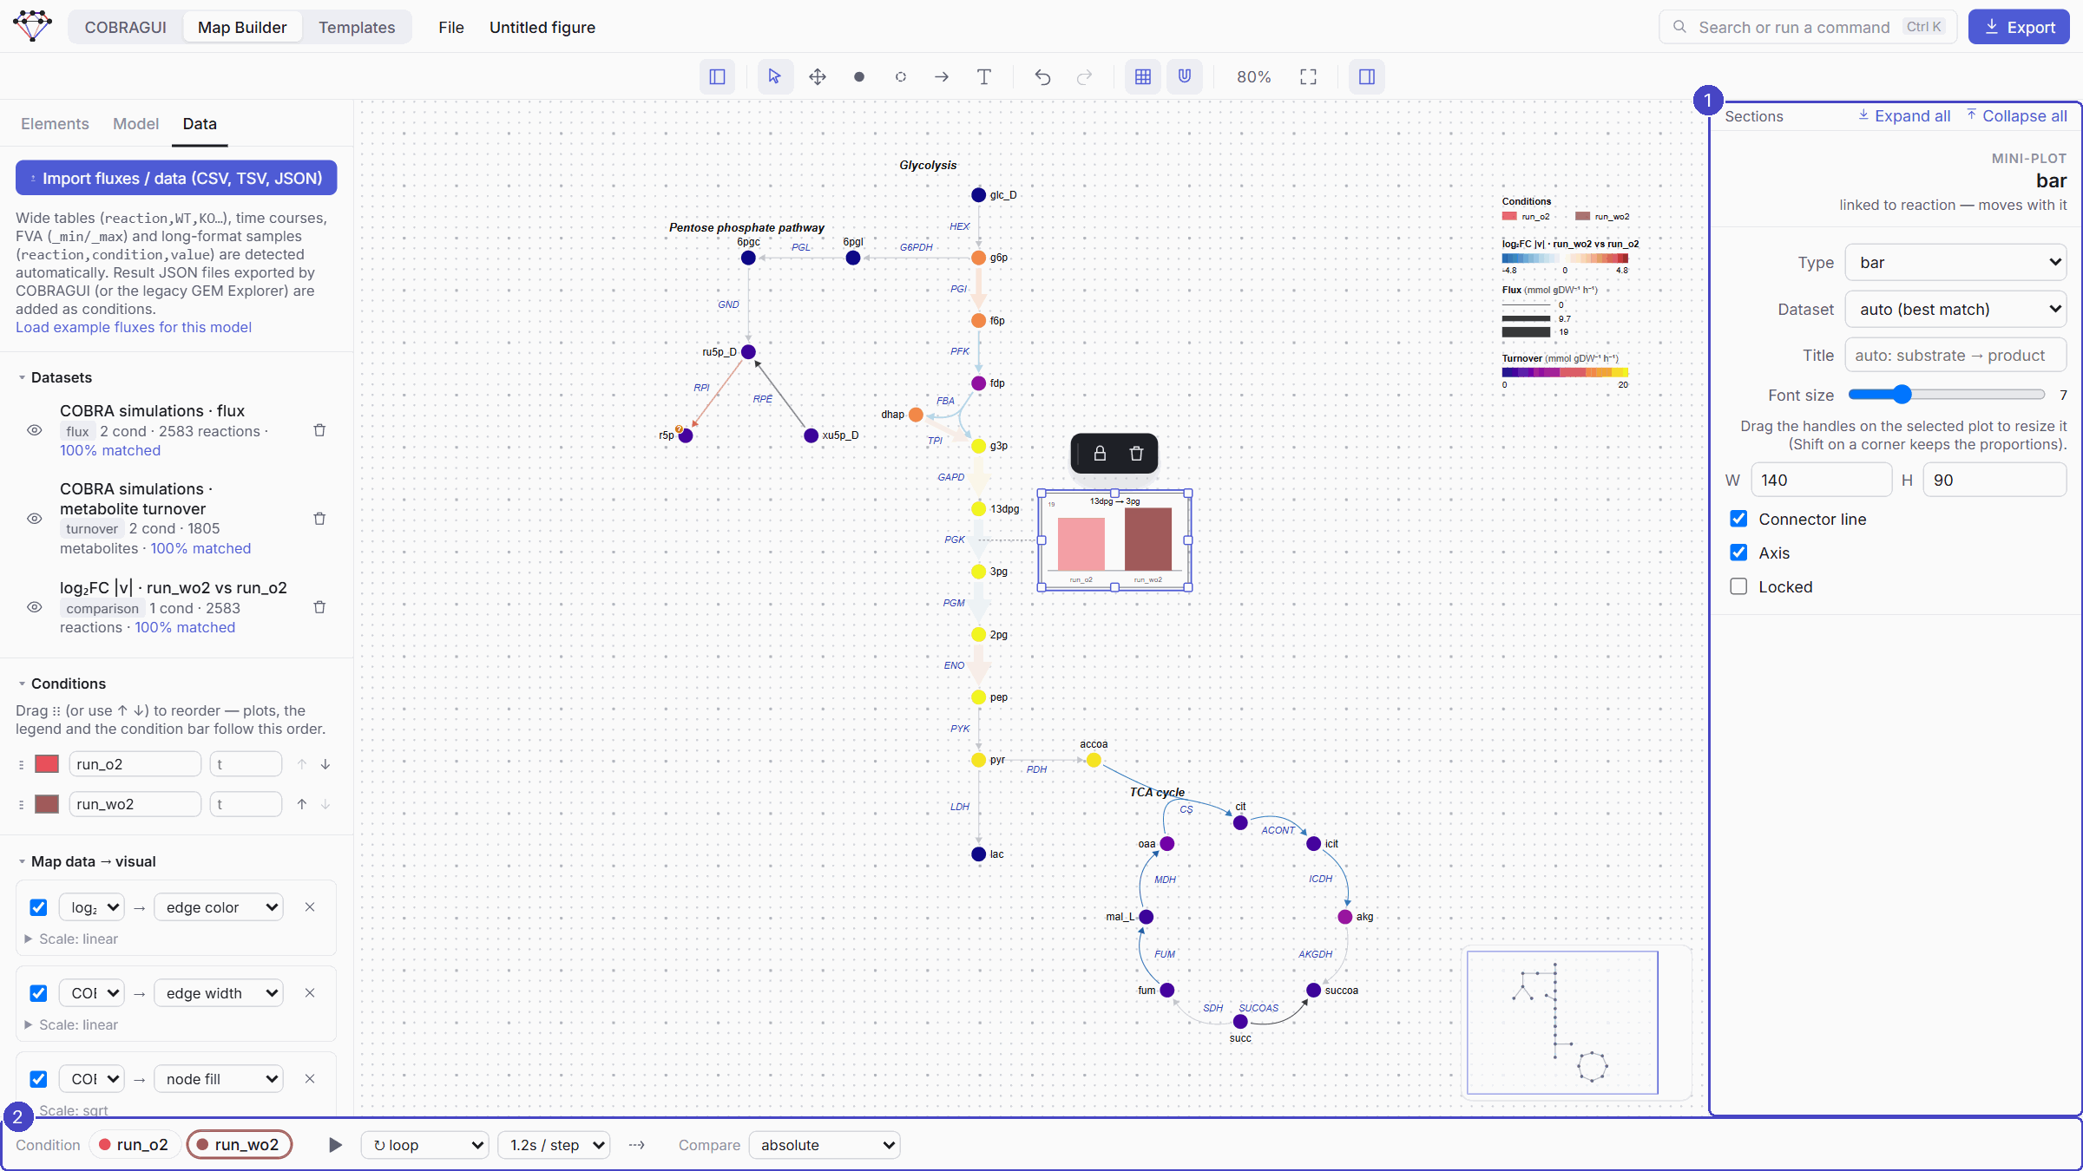
Task: Delete the metabolite turnover dataset
Action: coord(319,519)
